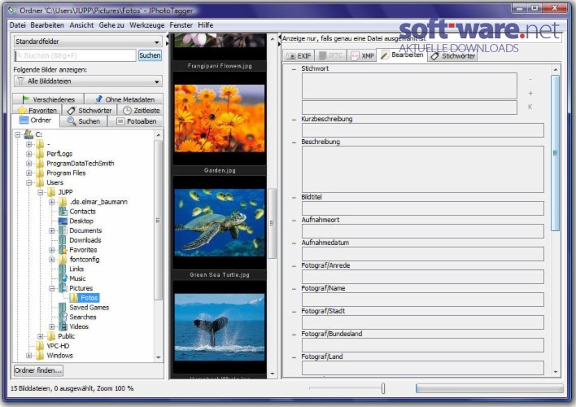Collapse the JUPP folder

click(41, 192)
